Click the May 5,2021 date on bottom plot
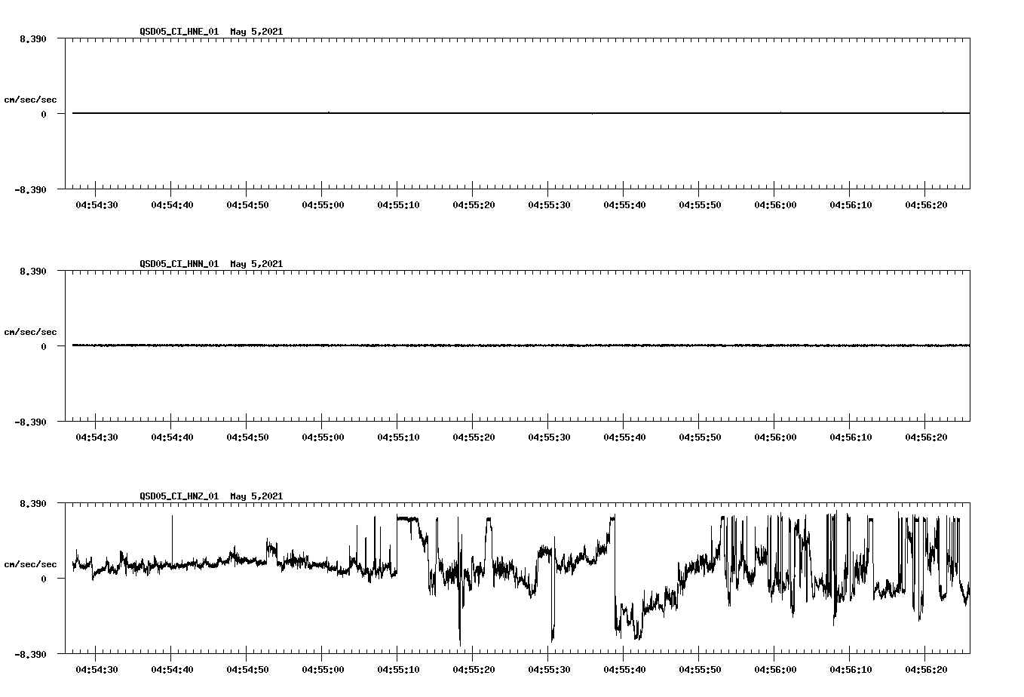Screen dimensions: 1024x697 pyautogui.click(x=256, y=496)
